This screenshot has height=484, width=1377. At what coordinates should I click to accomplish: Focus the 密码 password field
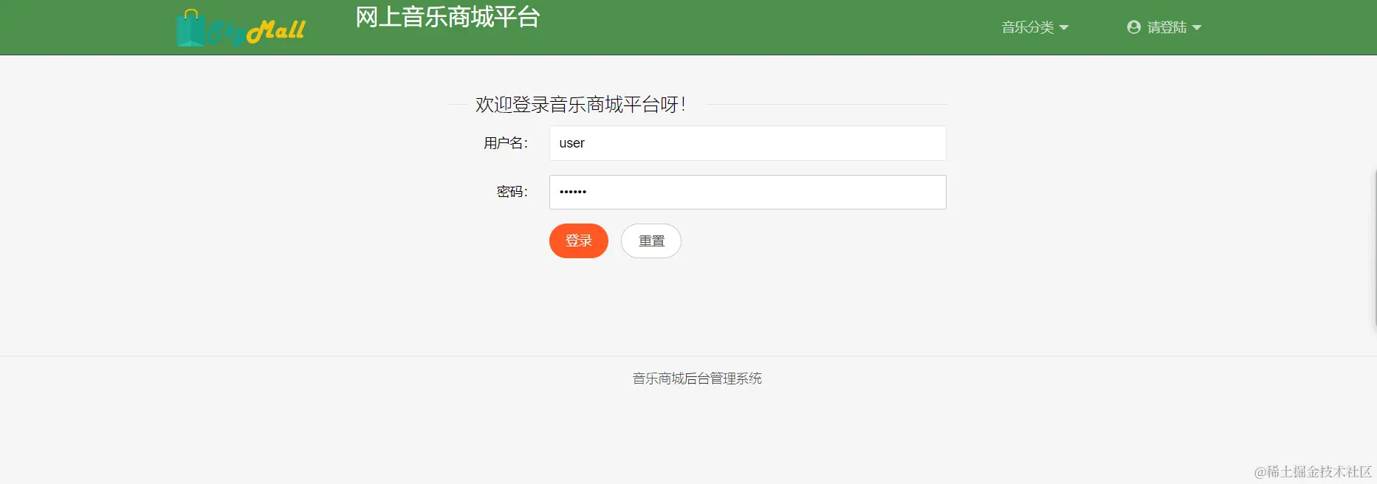click(747, 192)
